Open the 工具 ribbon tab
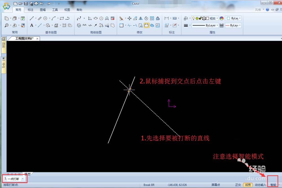Screen dimensions: 282x188 (55, 10)
